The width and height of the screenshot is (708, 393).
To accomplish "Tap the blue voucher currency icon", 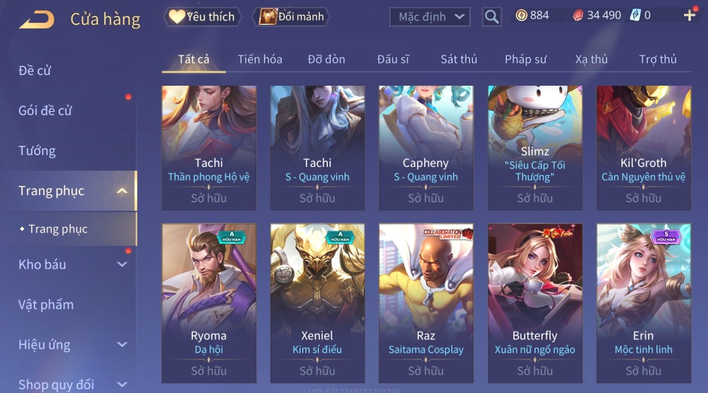I will click(635, 15).
